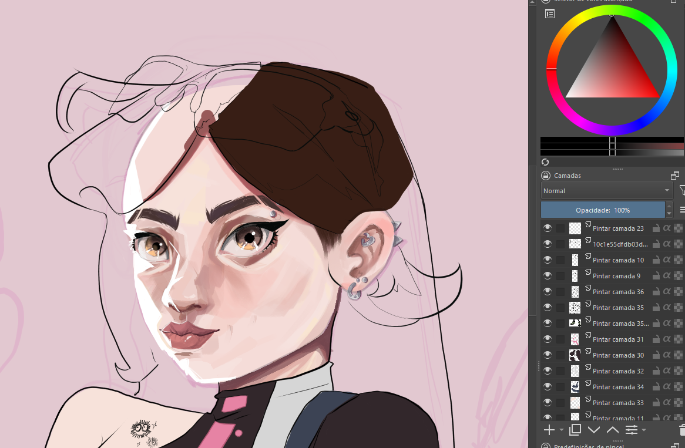This screenshot has height=448, width=685.
Task: Lock the Pintar camada 10 layer
Action: (656, 260)
